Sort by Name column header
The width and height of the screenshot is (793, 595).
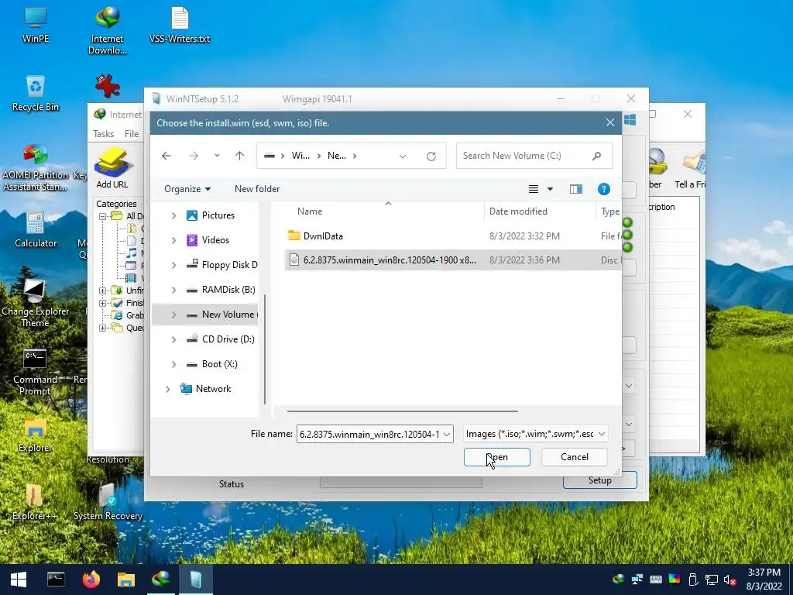pos(310,212)
